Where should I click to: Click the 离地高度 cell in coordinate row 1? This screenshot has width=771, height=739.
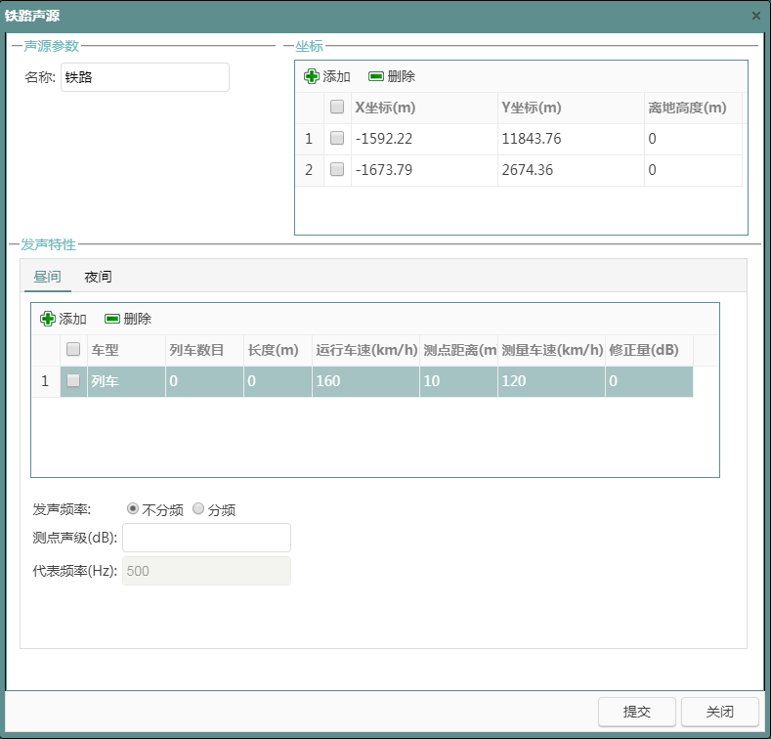pyautogui.click(x=693, y=139)
